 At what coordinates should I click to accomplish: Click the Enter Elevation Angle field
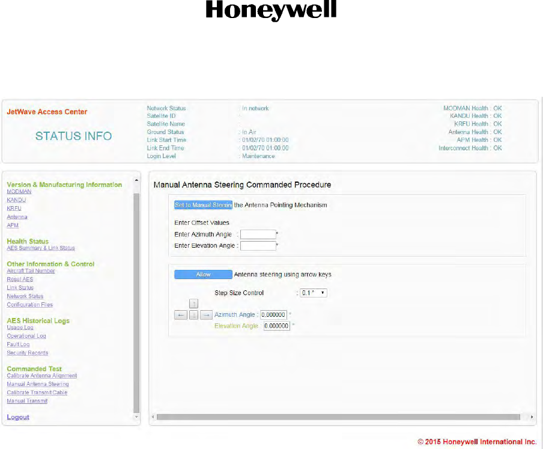[258, 246]
